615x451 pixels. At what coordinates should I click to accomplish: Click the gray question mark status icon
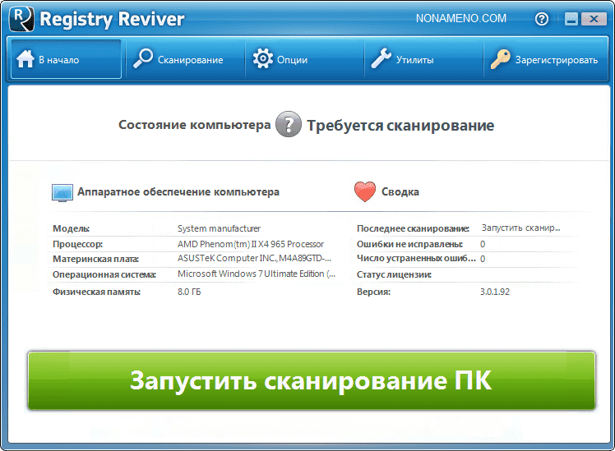288,125
